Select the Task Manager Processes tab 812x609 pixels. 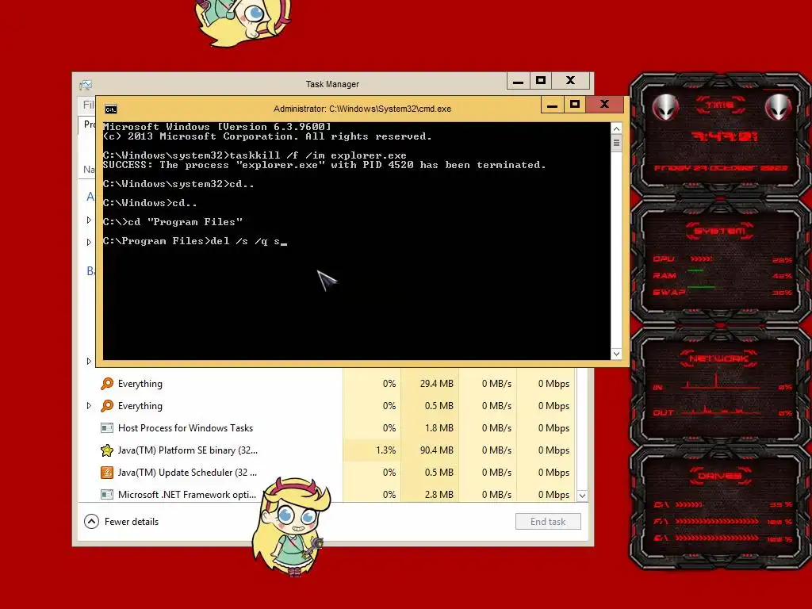(89, 124)
